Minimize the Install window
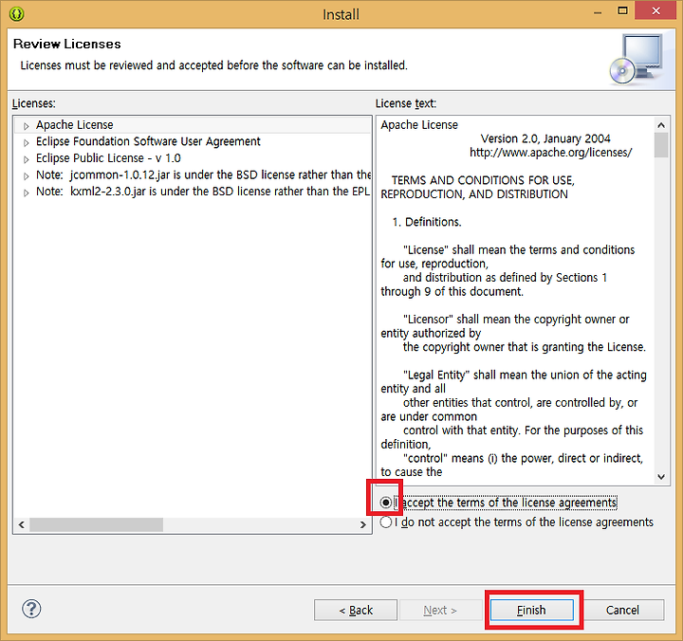This screenshot has height=641, width=683. 598,11
